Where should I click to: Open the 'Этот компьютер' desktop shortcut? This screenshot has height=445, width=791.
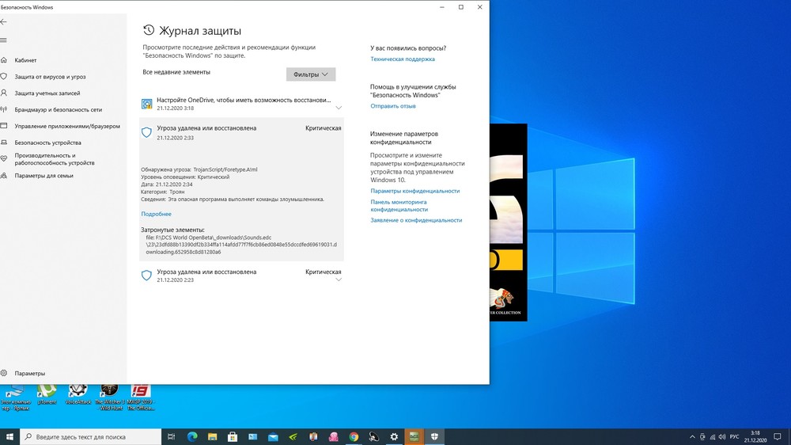(15, 397)
